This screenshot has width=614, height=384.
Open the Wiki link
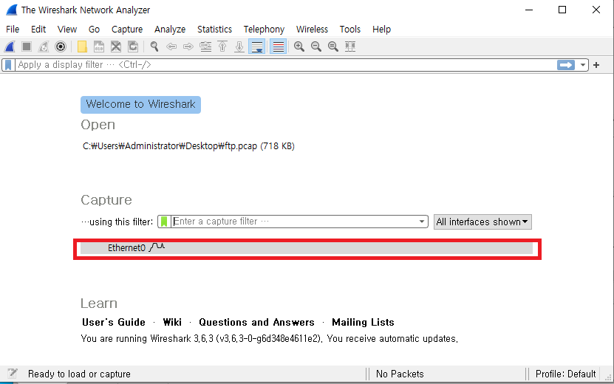tap(172, 322)
